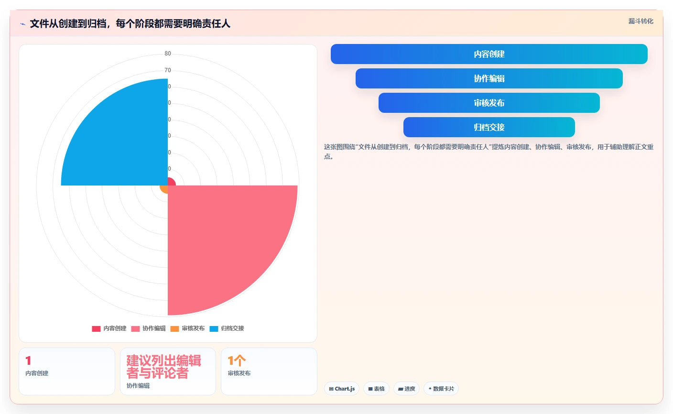Click the 内容创建 funnel stage bar
Screen dimensions: 673x414
pos(489,54)
